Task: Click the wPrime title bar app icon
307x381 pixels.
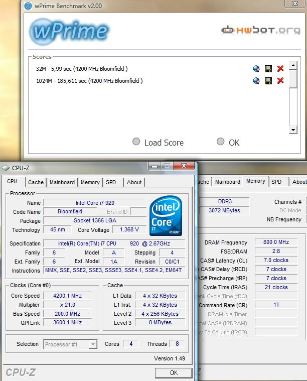Action: click(x=28, y=6)
